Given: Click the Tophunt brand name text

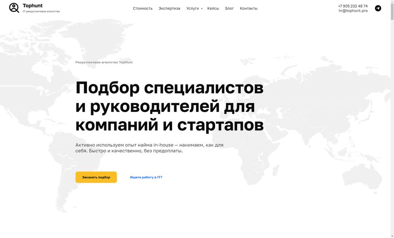Looking at the screenshot, I should pos(33,5).
